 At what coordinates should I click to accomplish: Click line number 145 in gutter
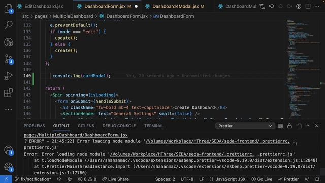(27, 107)
